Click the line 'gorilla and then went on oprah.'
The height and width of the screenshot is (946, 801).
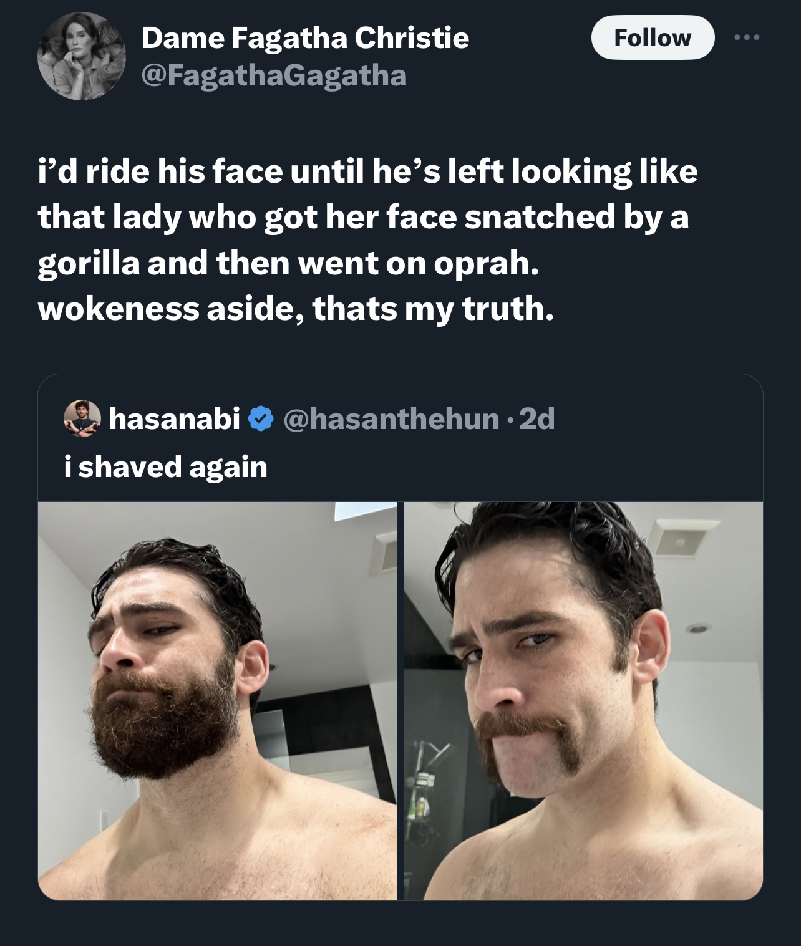[x=287, y=264]
